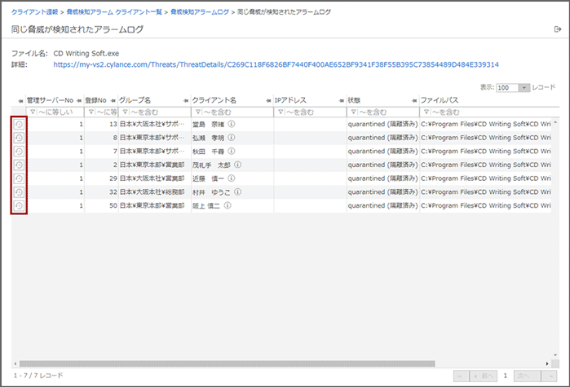This screenshot has width=570, height=387.
Task: Show client info for 秋田 千尋
Action: pyautogui.click(x=232, y=151)
